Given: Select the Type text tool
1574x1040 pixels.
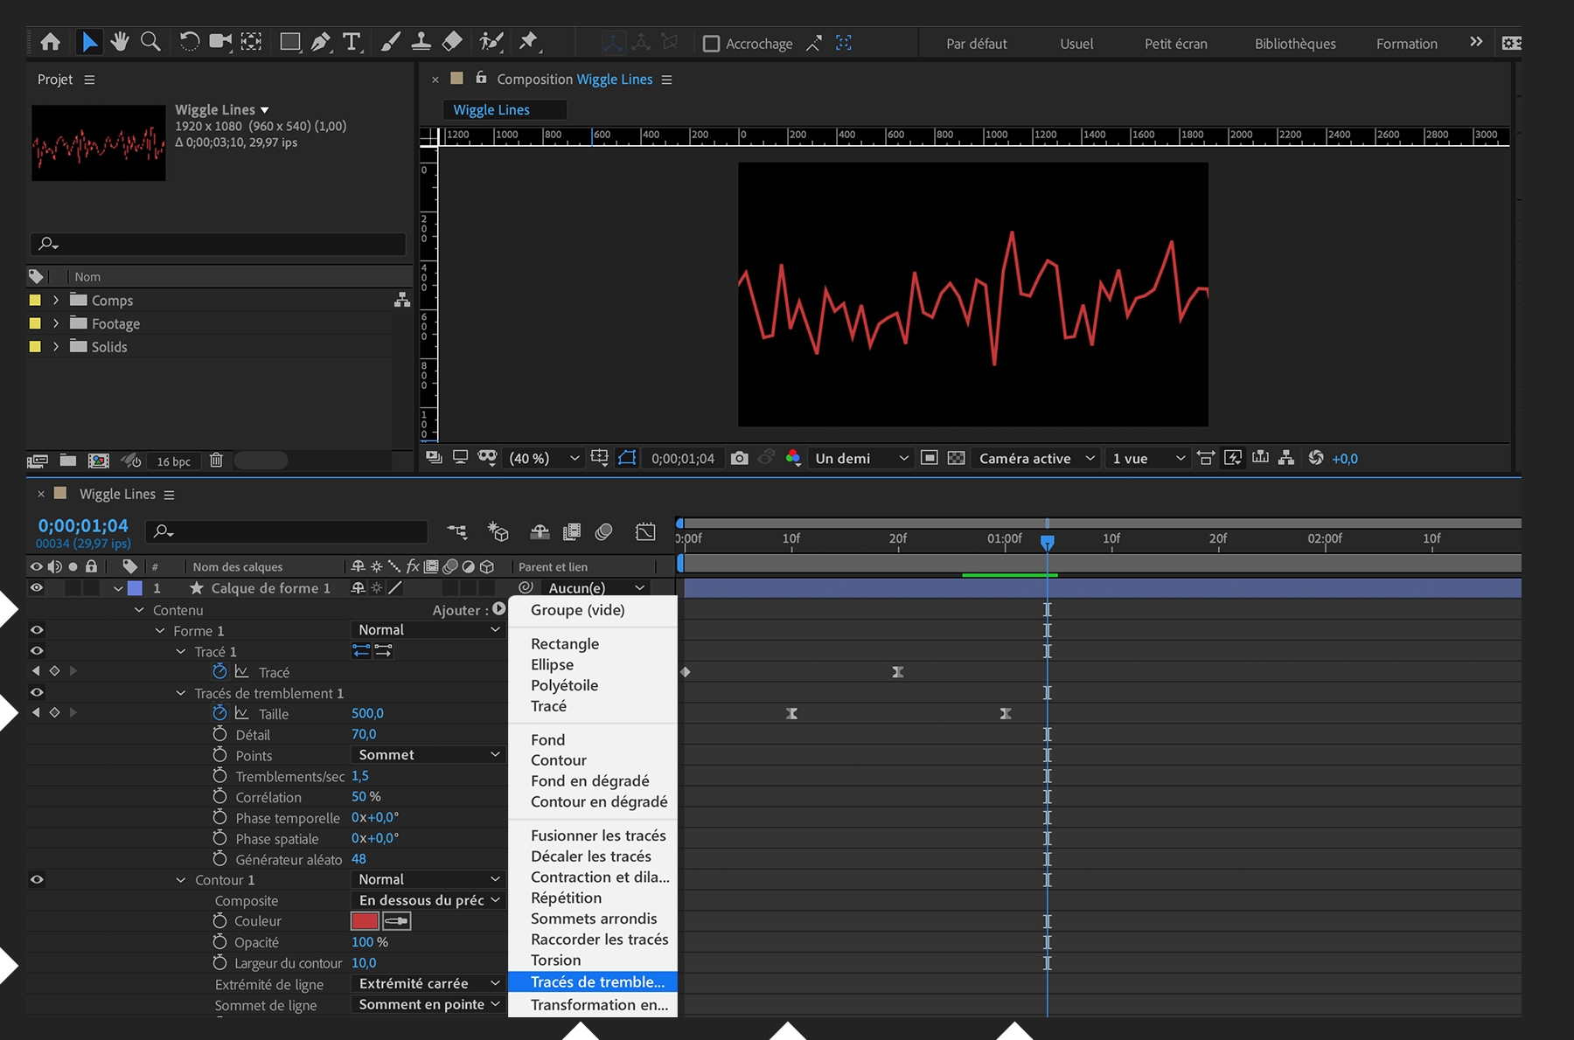Looking at the screenshot, I should pos(352,42).
